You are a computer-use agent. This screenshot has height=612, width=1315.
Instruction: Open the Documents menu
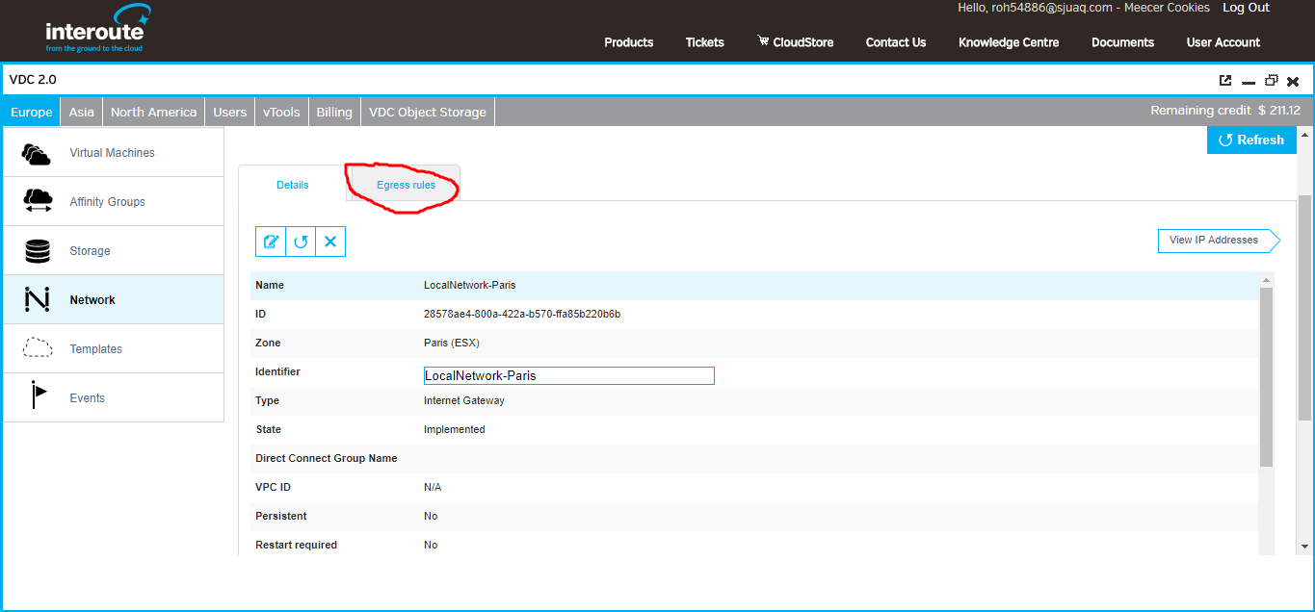coord(1122,42)
